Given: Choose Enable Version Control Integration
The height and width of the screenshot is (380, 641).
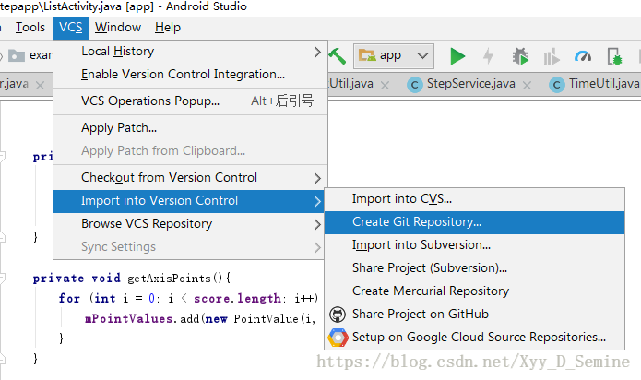Looking at the screenshot, I should pyautogui.click(x=183, y=74).
